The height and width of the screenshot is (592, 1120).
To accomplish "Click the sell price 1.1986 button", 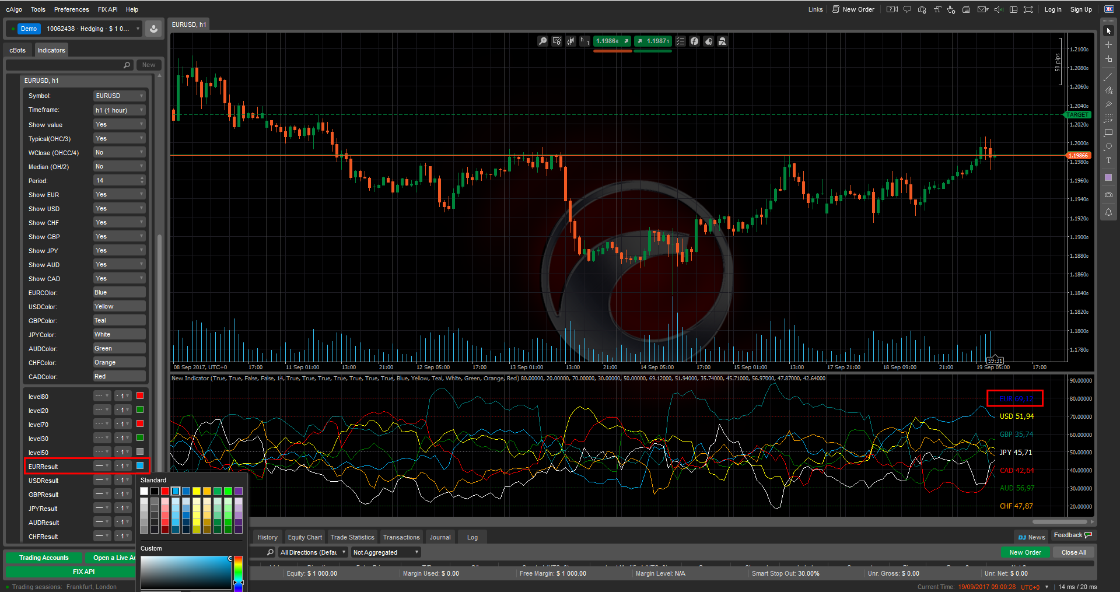I will coord(612,41).
